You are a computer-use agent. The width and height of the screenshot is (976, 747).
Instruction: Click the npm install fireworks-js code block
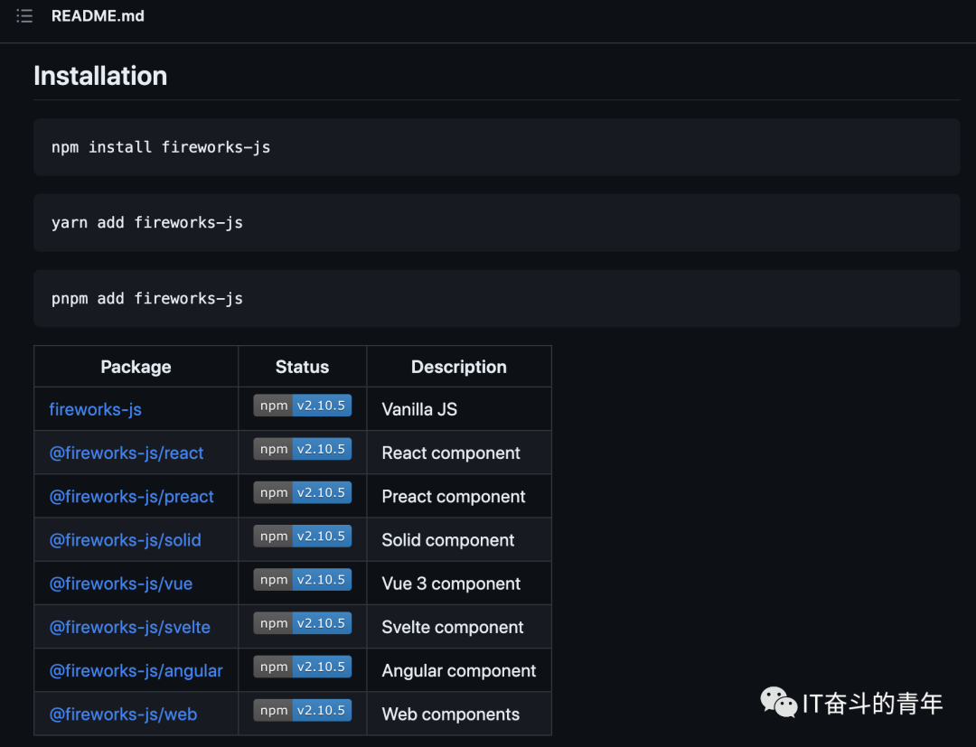[496, 147]
